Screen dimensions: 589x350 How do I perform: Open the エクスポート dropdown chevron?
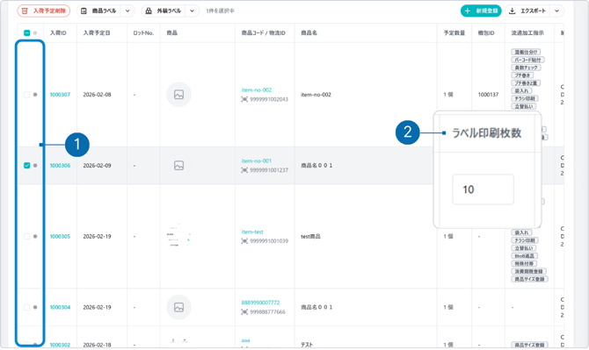tap(557, 11)
